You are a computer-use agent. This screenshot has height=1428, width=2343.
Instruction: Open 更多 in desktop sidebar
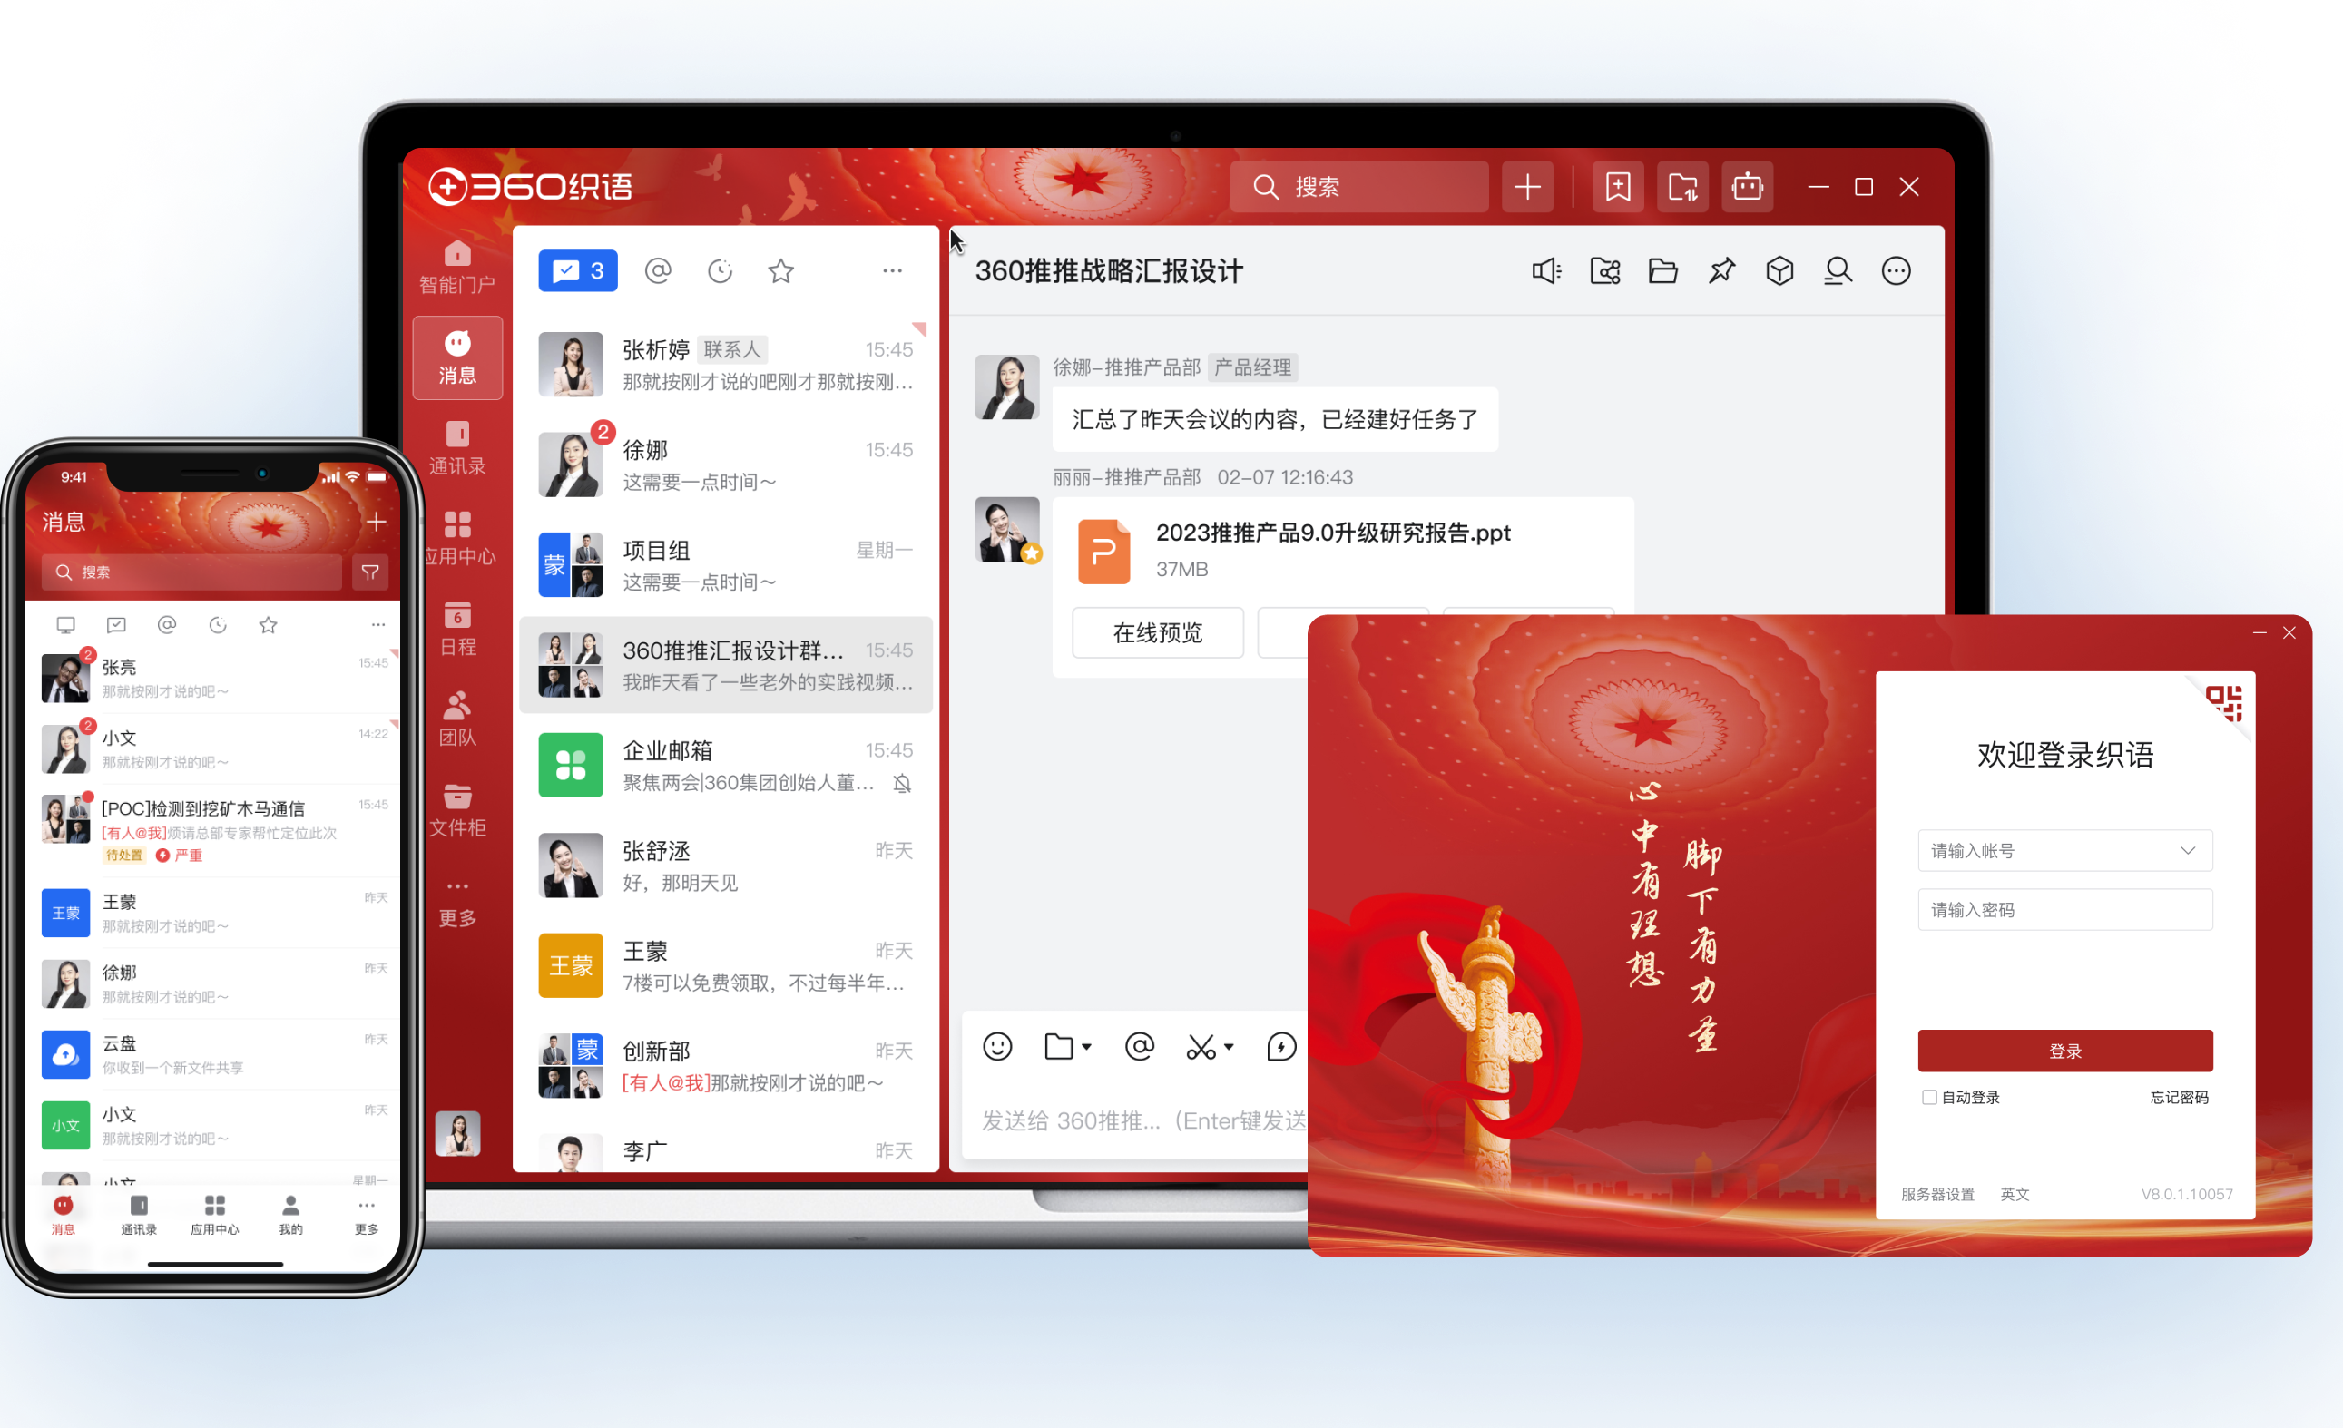click(x=457, y=904)
